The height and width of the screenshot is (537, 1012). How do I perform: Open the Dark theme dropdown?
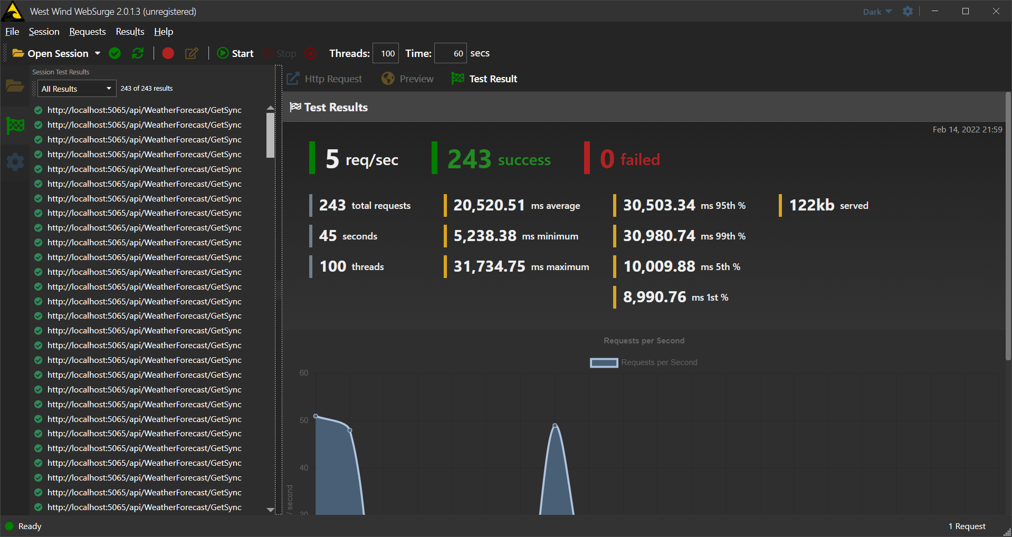point(877,12)
